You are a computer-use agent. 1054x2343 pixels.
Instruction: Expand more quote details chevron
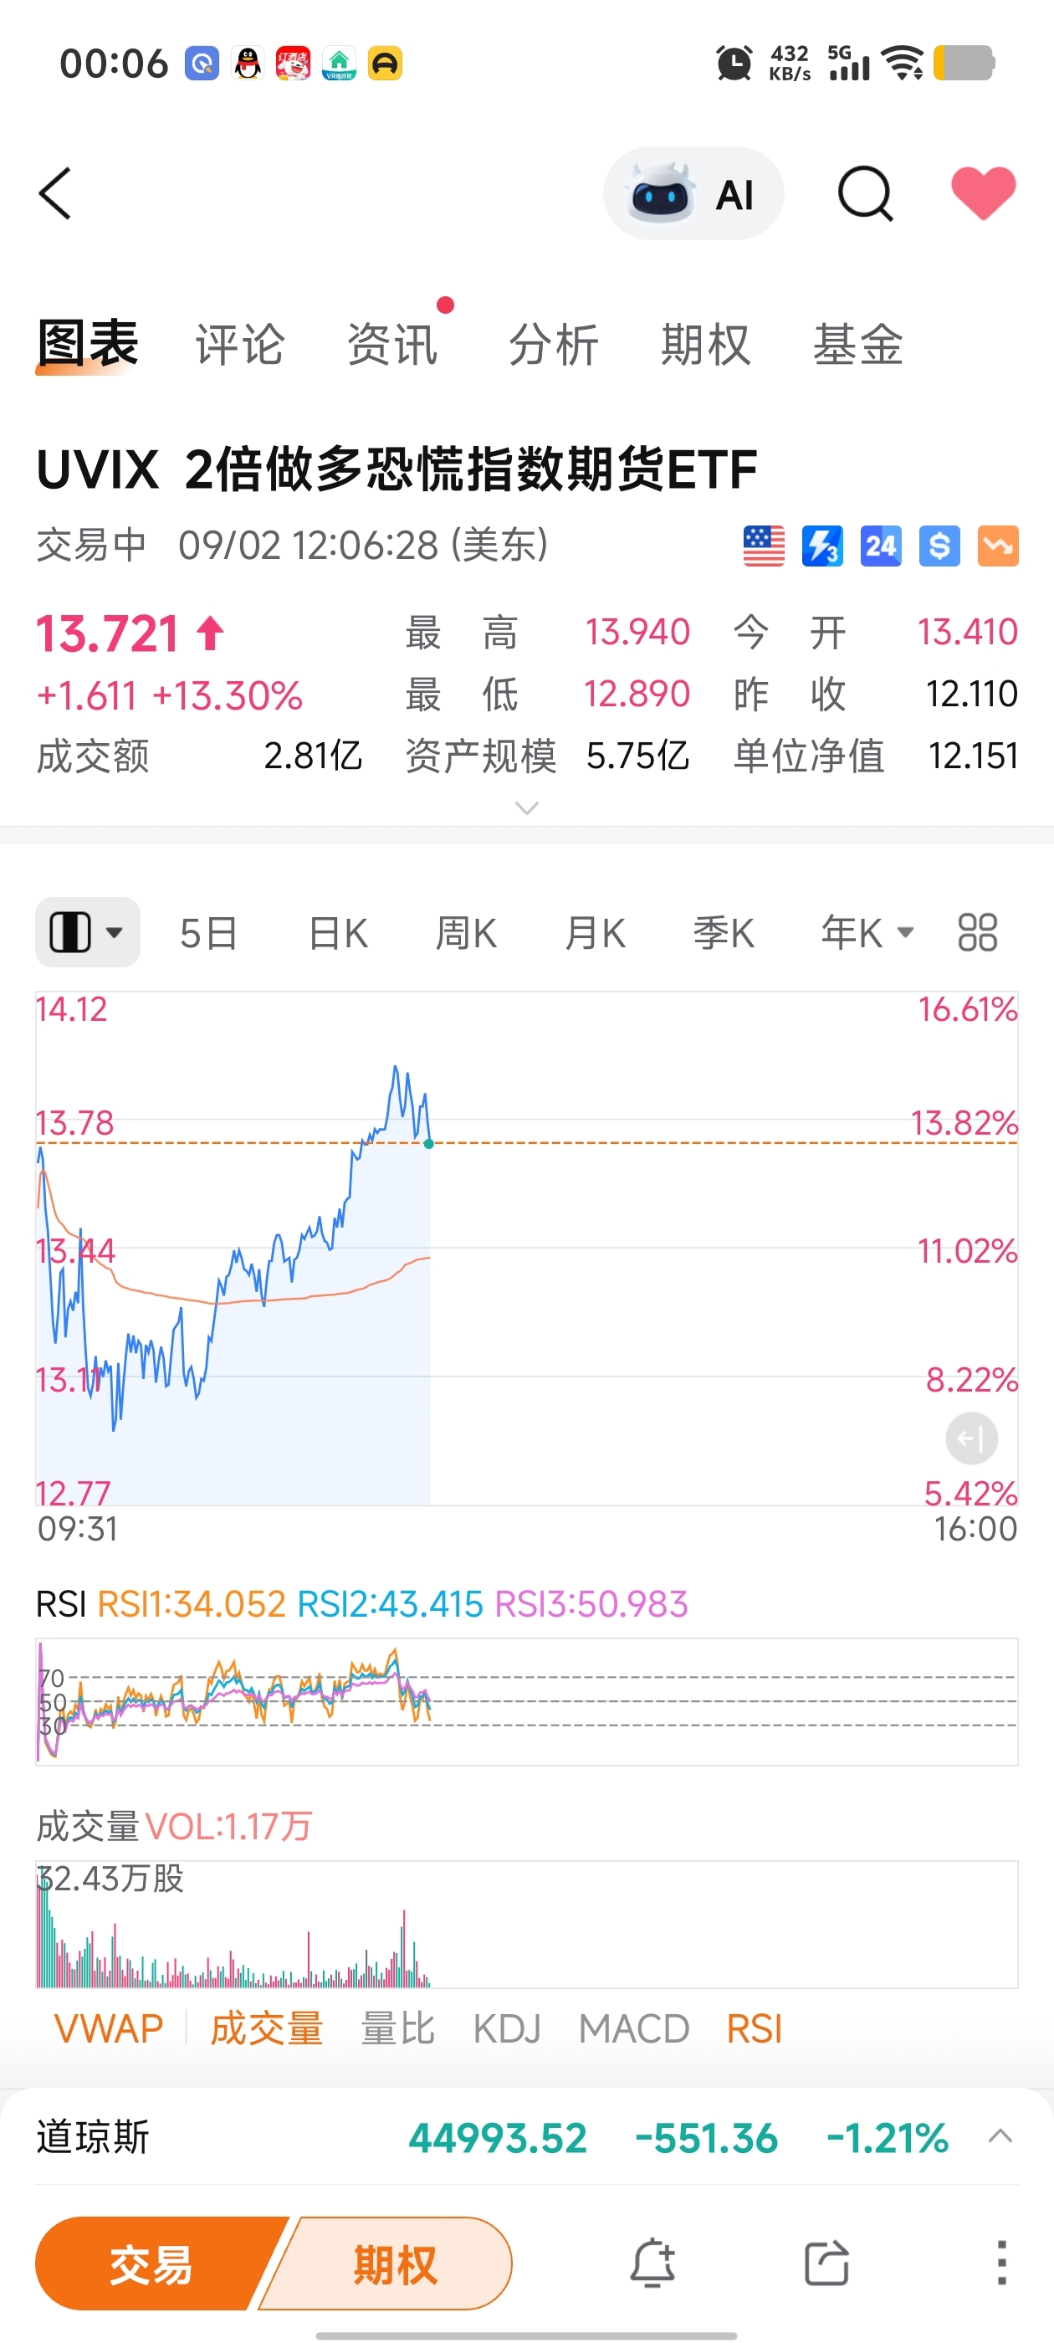point(526,807)
